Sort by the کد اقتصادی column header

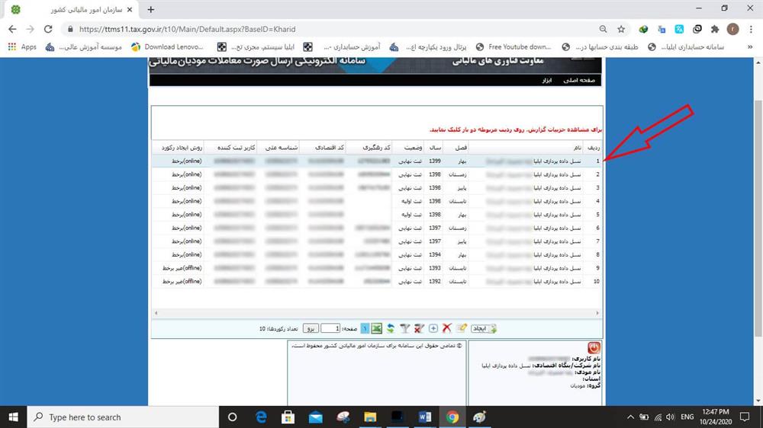323,147
